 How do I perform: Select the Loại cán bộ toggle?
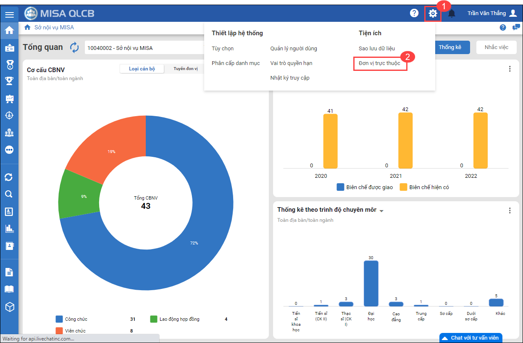coord(142,69)
